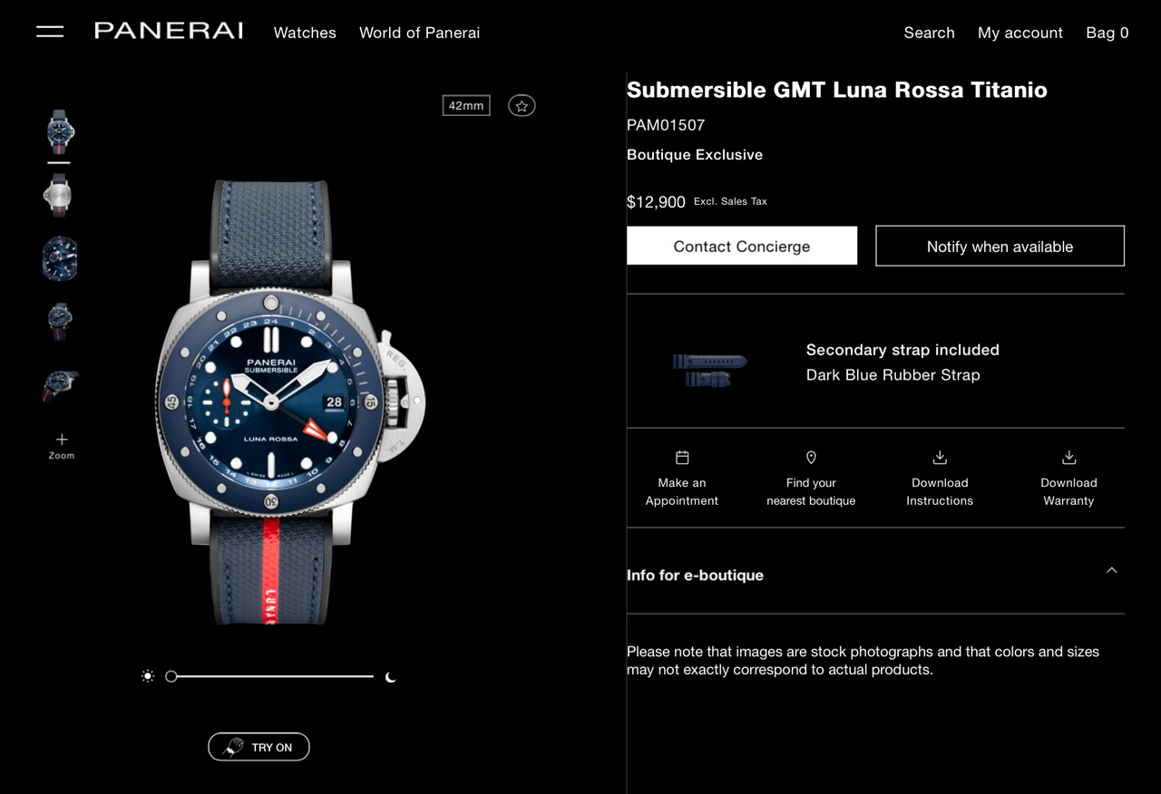Click the day-night slider handle
Viewport: 1161px width, 794px height.
pos(171,676)
